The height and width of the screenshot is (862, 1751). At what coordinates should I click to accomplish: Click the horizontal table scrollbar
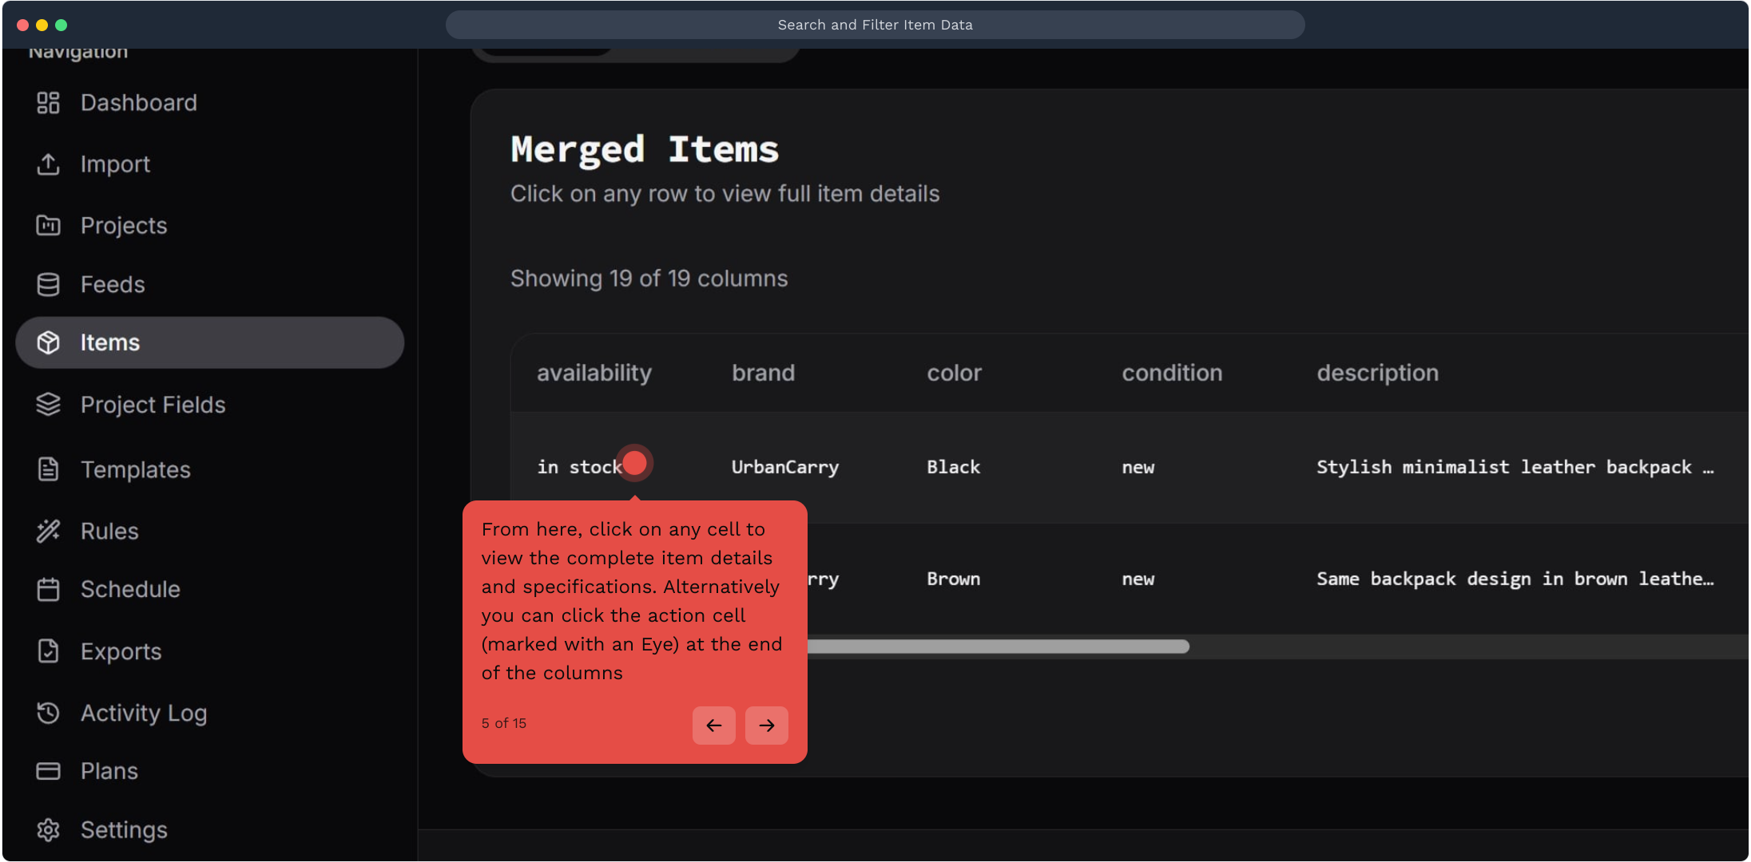pos(999,646)
